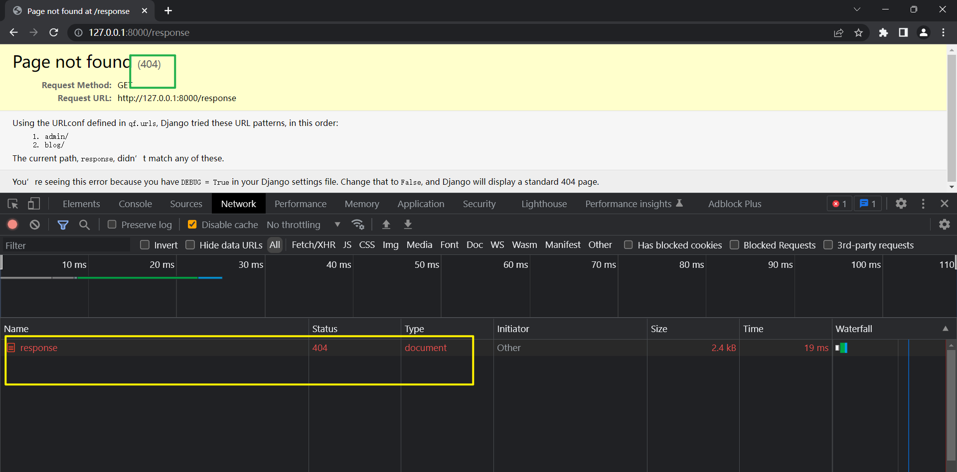957x472 pixels.
Task: Filter requests by Fetch/XHR
Action: [314, 245]
